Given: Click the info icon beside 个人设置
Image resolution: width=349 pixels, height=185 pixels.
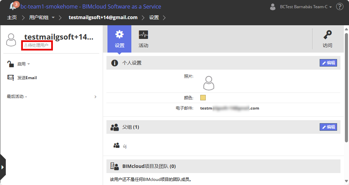Looking at the screenshot, I should point(115,63).
